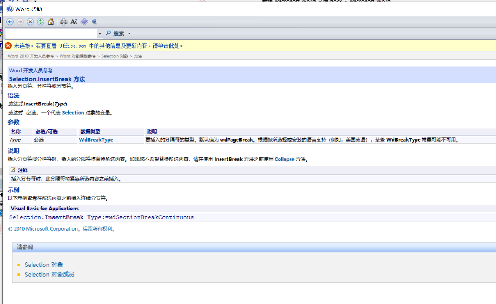Open the Selection 对象成员 link
Viewport: 496px width, 304px height.
49,274
